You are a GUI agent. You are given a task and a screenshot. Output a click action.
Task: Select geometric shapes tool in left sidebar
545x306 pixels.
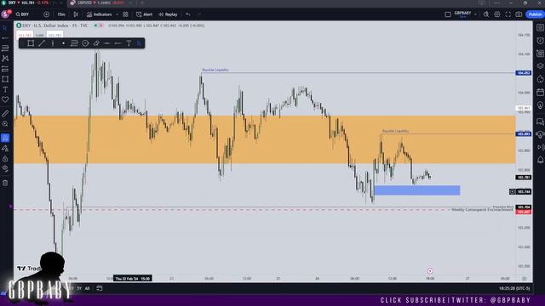[x=5, y=79]
